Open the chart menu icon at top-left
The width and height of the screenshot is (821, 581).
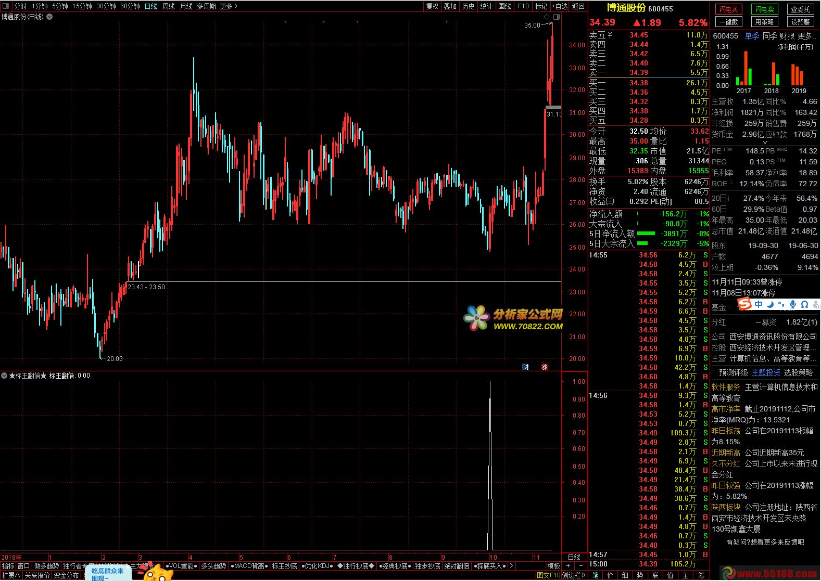[x=6, y=6]
